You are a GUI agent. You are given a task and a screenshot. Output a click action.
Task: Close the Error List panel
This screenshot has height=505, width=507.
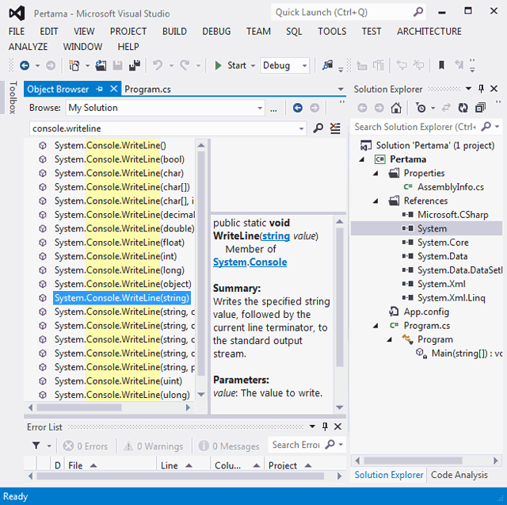(x=337, y=427)
